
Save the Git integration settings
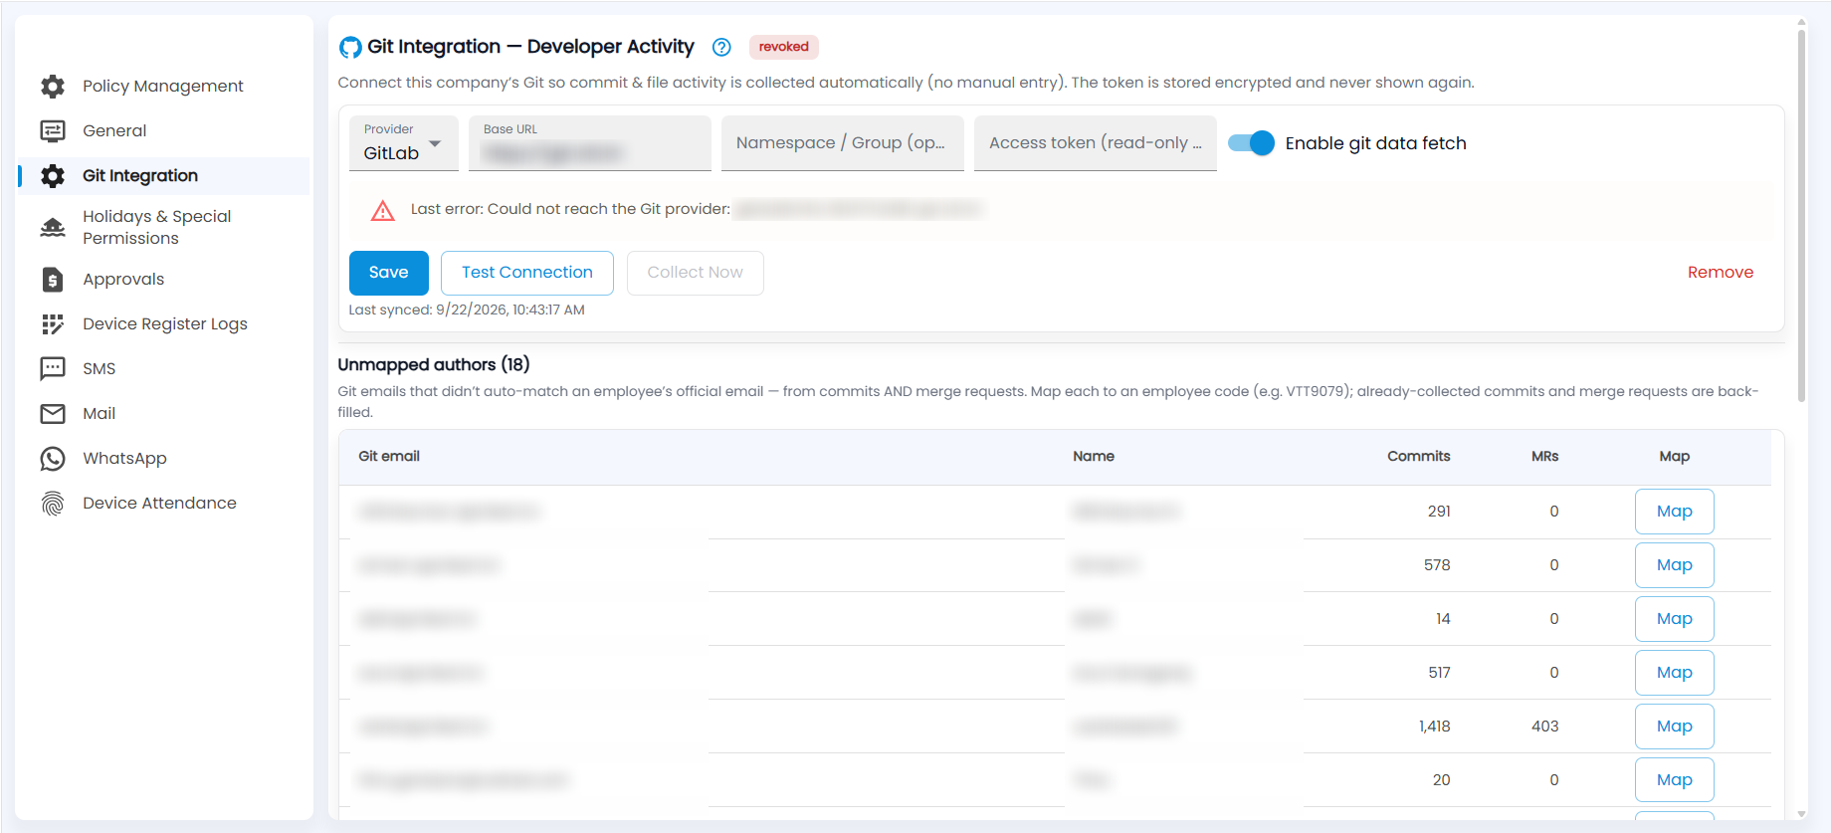(389, 273)
